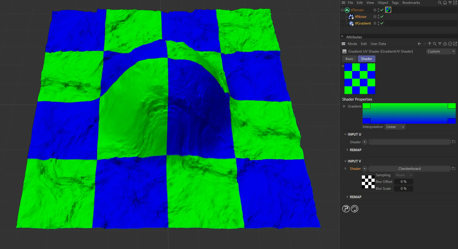Screen dimensions: 458x249
Task: Select the top-left green gradient knot
Action: click(366, 106)
